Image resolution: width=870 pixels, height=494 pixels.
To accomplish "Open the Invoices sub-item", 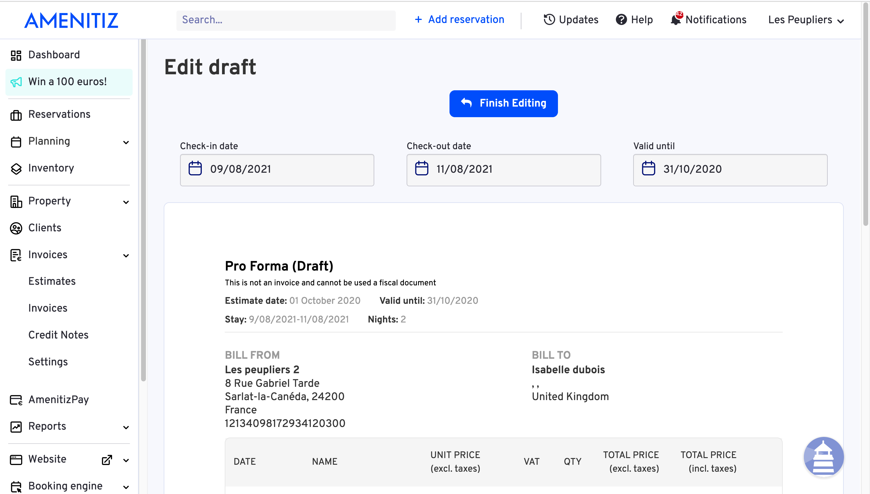I will click(x=48, y=308).
